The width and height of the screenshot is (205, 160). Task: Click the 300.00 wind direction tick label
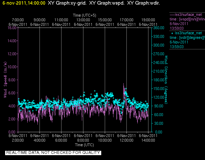click(159, 45)
